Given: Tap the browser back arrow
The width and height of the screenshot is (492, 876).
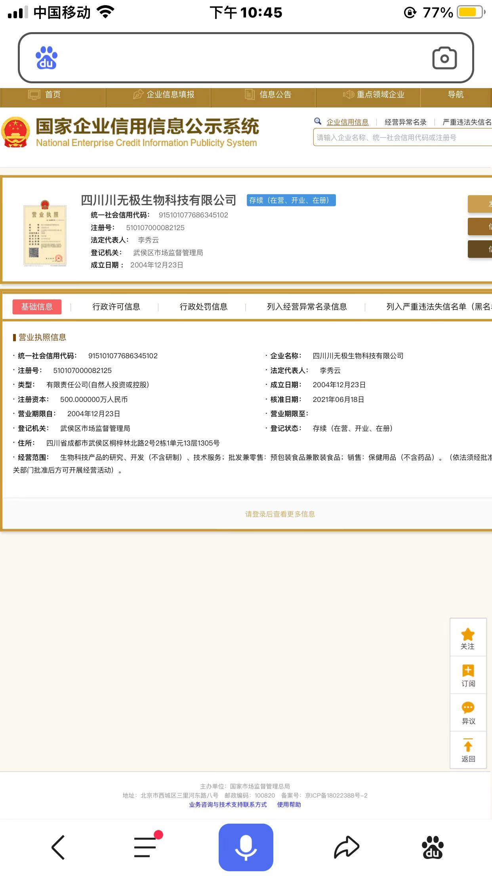Looking at the screenshot, I should (58, 847).
